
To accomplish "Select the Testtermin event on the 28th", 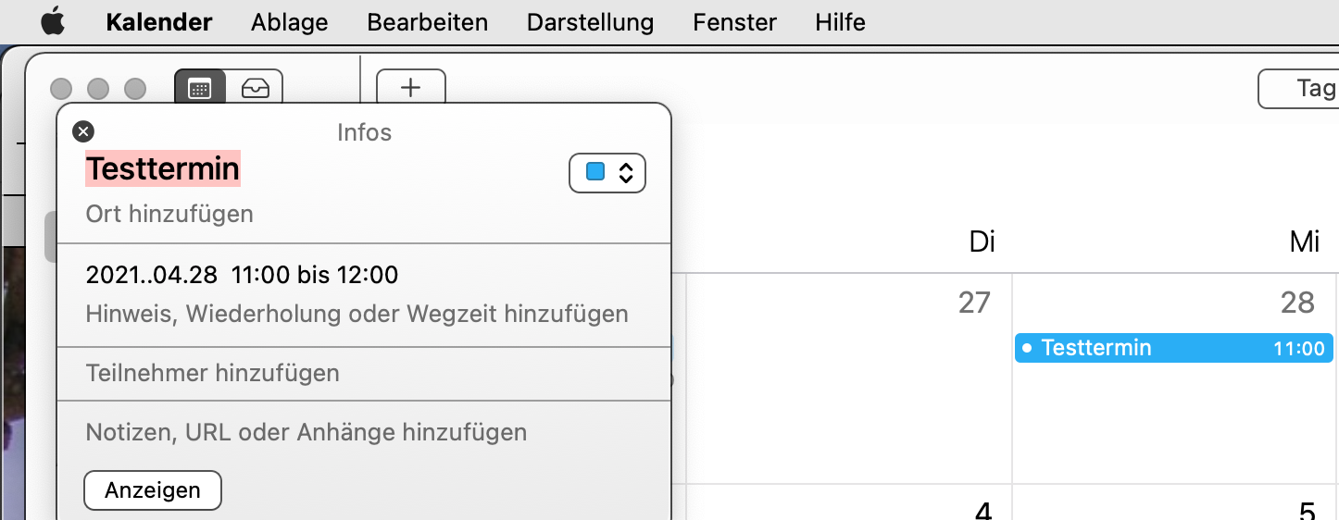I will pyautogui.click(x=1173, y=348).
